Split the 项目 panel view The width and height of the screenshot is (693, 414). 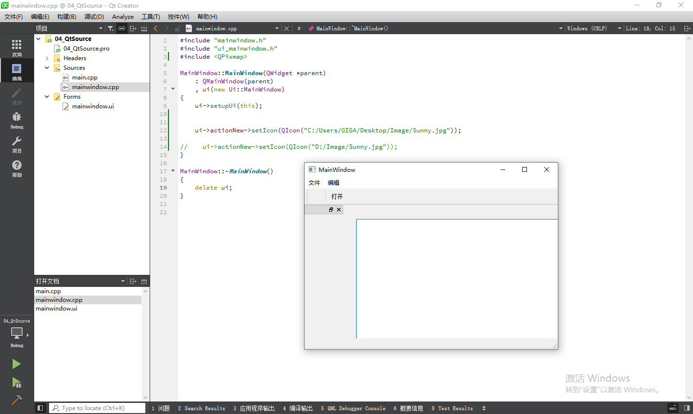(x=133, y=28)
